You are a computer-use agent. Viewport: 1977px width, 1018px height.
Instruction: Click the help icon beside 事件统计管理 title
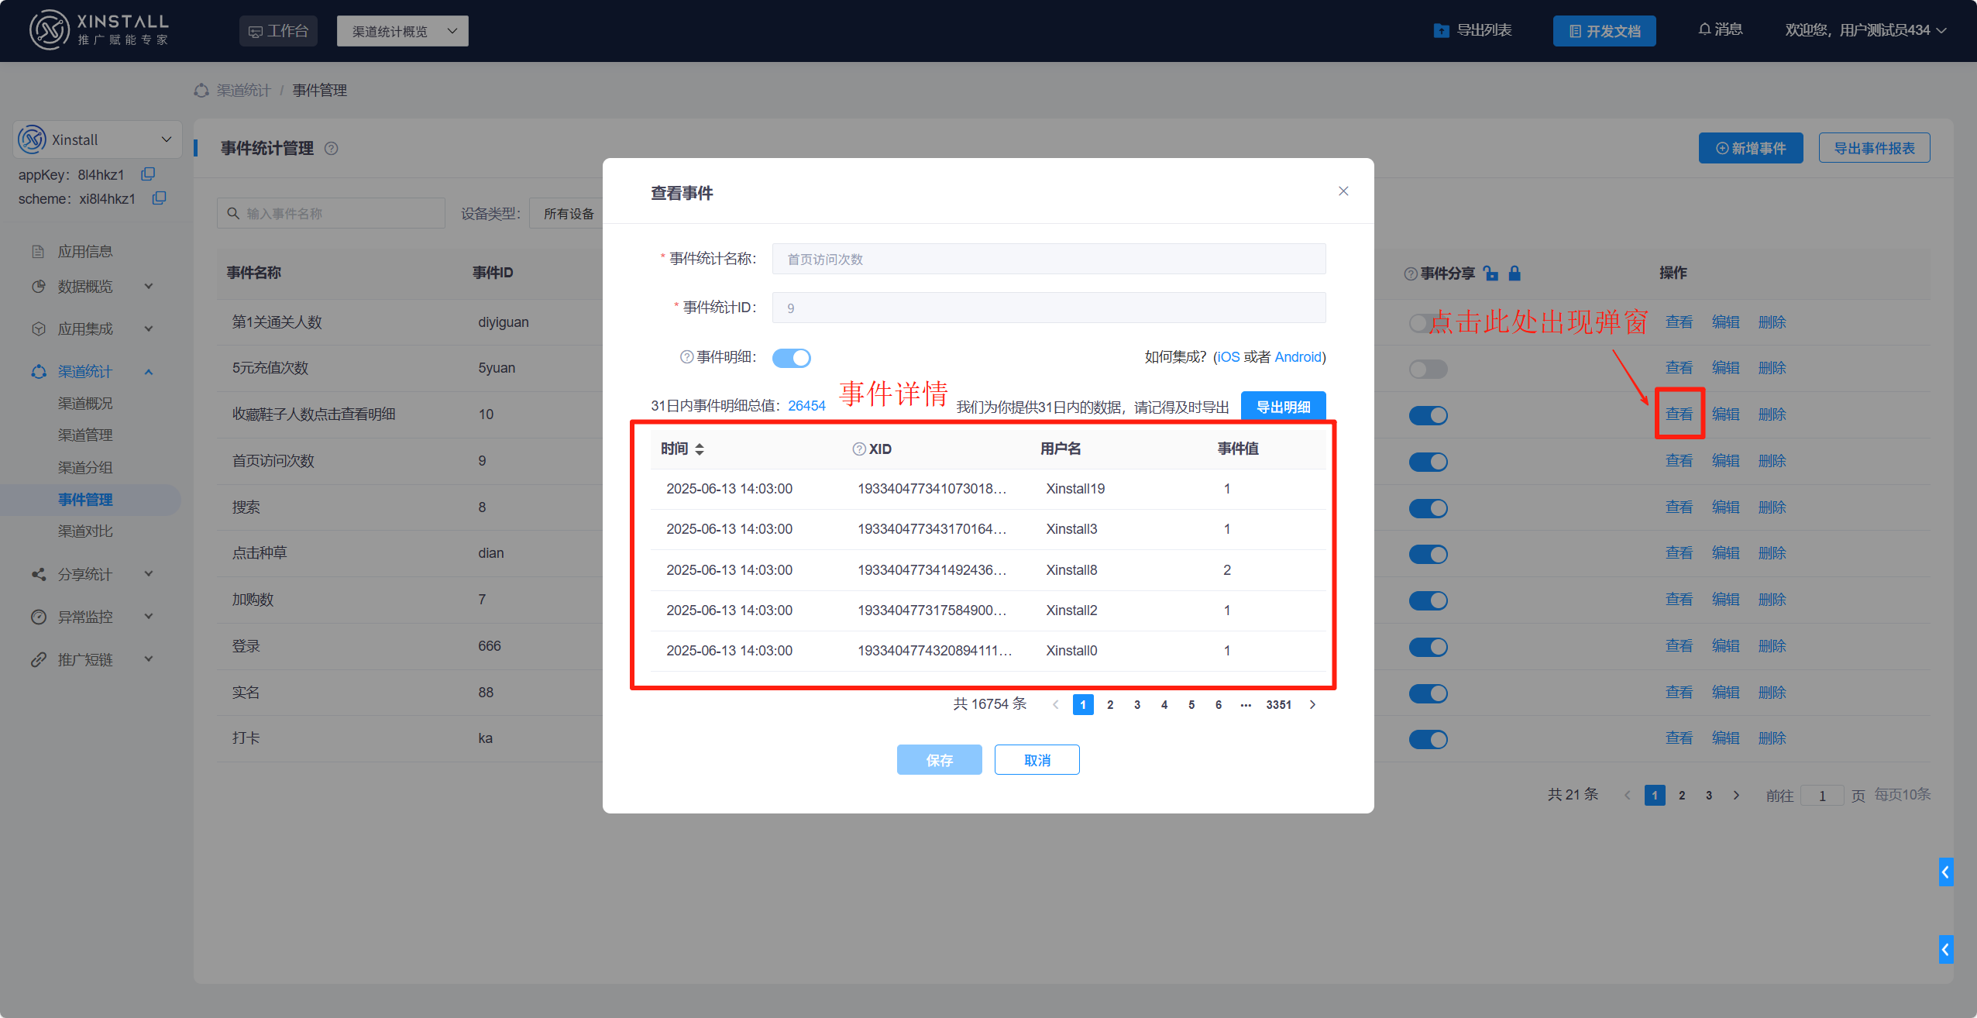click(x=332, y=148)
